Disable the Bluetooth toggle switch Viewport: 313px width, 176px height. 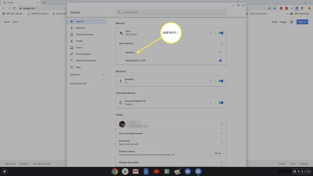(x=221, y=81)
